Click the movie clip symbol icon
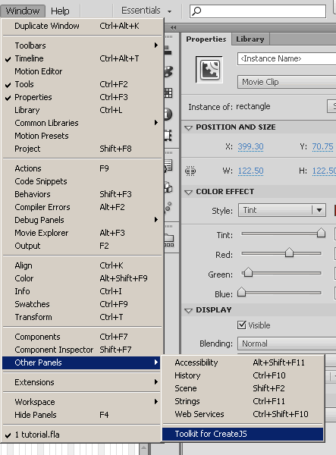The height and width of the screenshot is (455, 336). coord(210,70)
